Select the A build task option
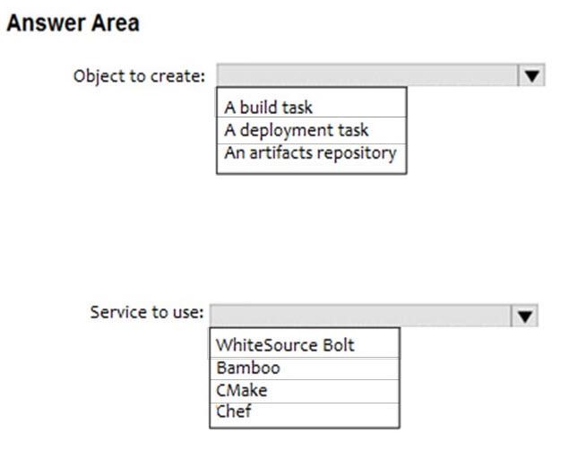The width and height of the screenshot is (569, 451). click(311, 108)
